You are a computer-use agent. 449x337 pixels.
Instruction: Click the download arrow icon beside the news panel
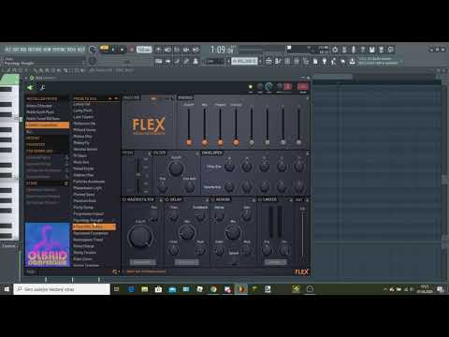point(353,61)
